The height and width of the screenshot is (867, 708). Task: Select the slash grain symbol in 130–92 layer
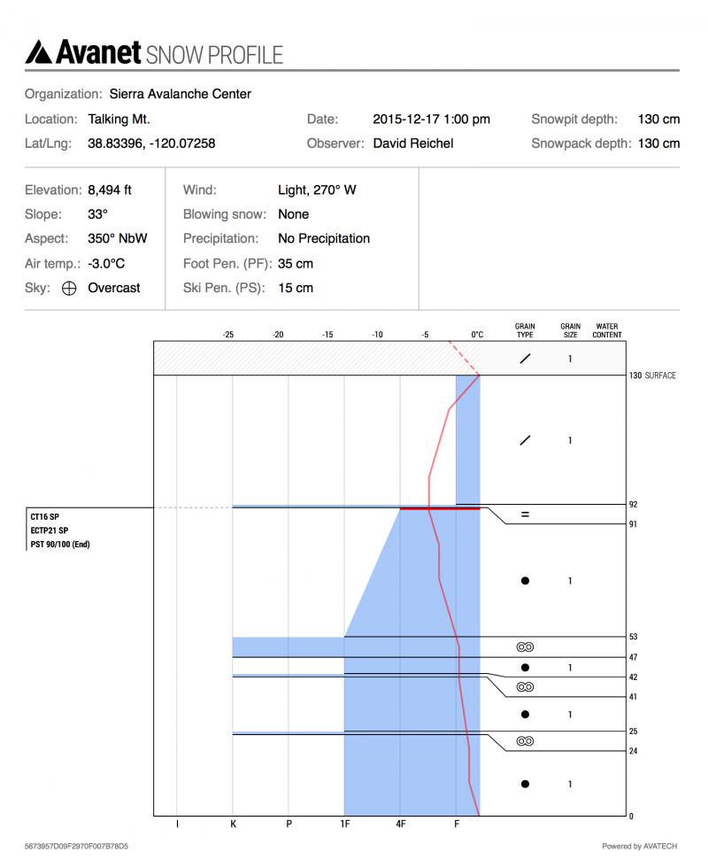click(525, 440)
